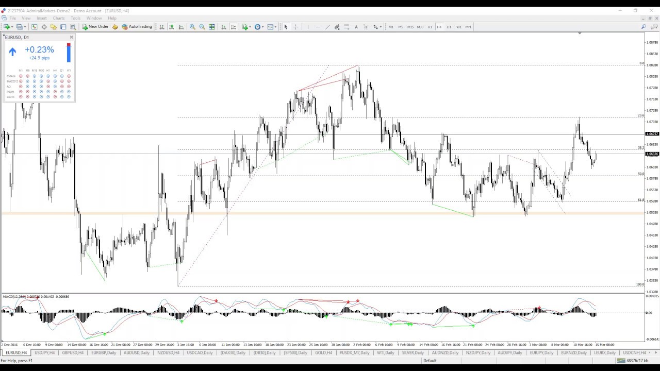Switch chart to bar chart icon
Viewport: 660px width, 371px height.
click(162, 27)
